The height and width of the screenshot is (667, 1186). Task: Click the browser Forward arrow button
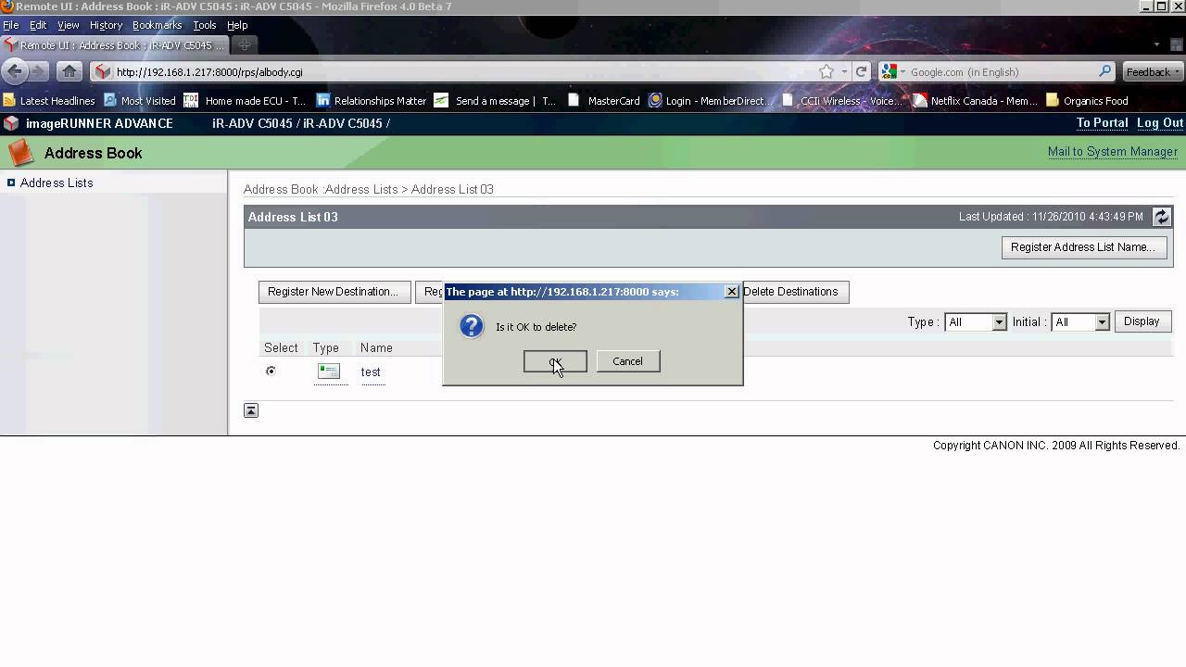39,71
